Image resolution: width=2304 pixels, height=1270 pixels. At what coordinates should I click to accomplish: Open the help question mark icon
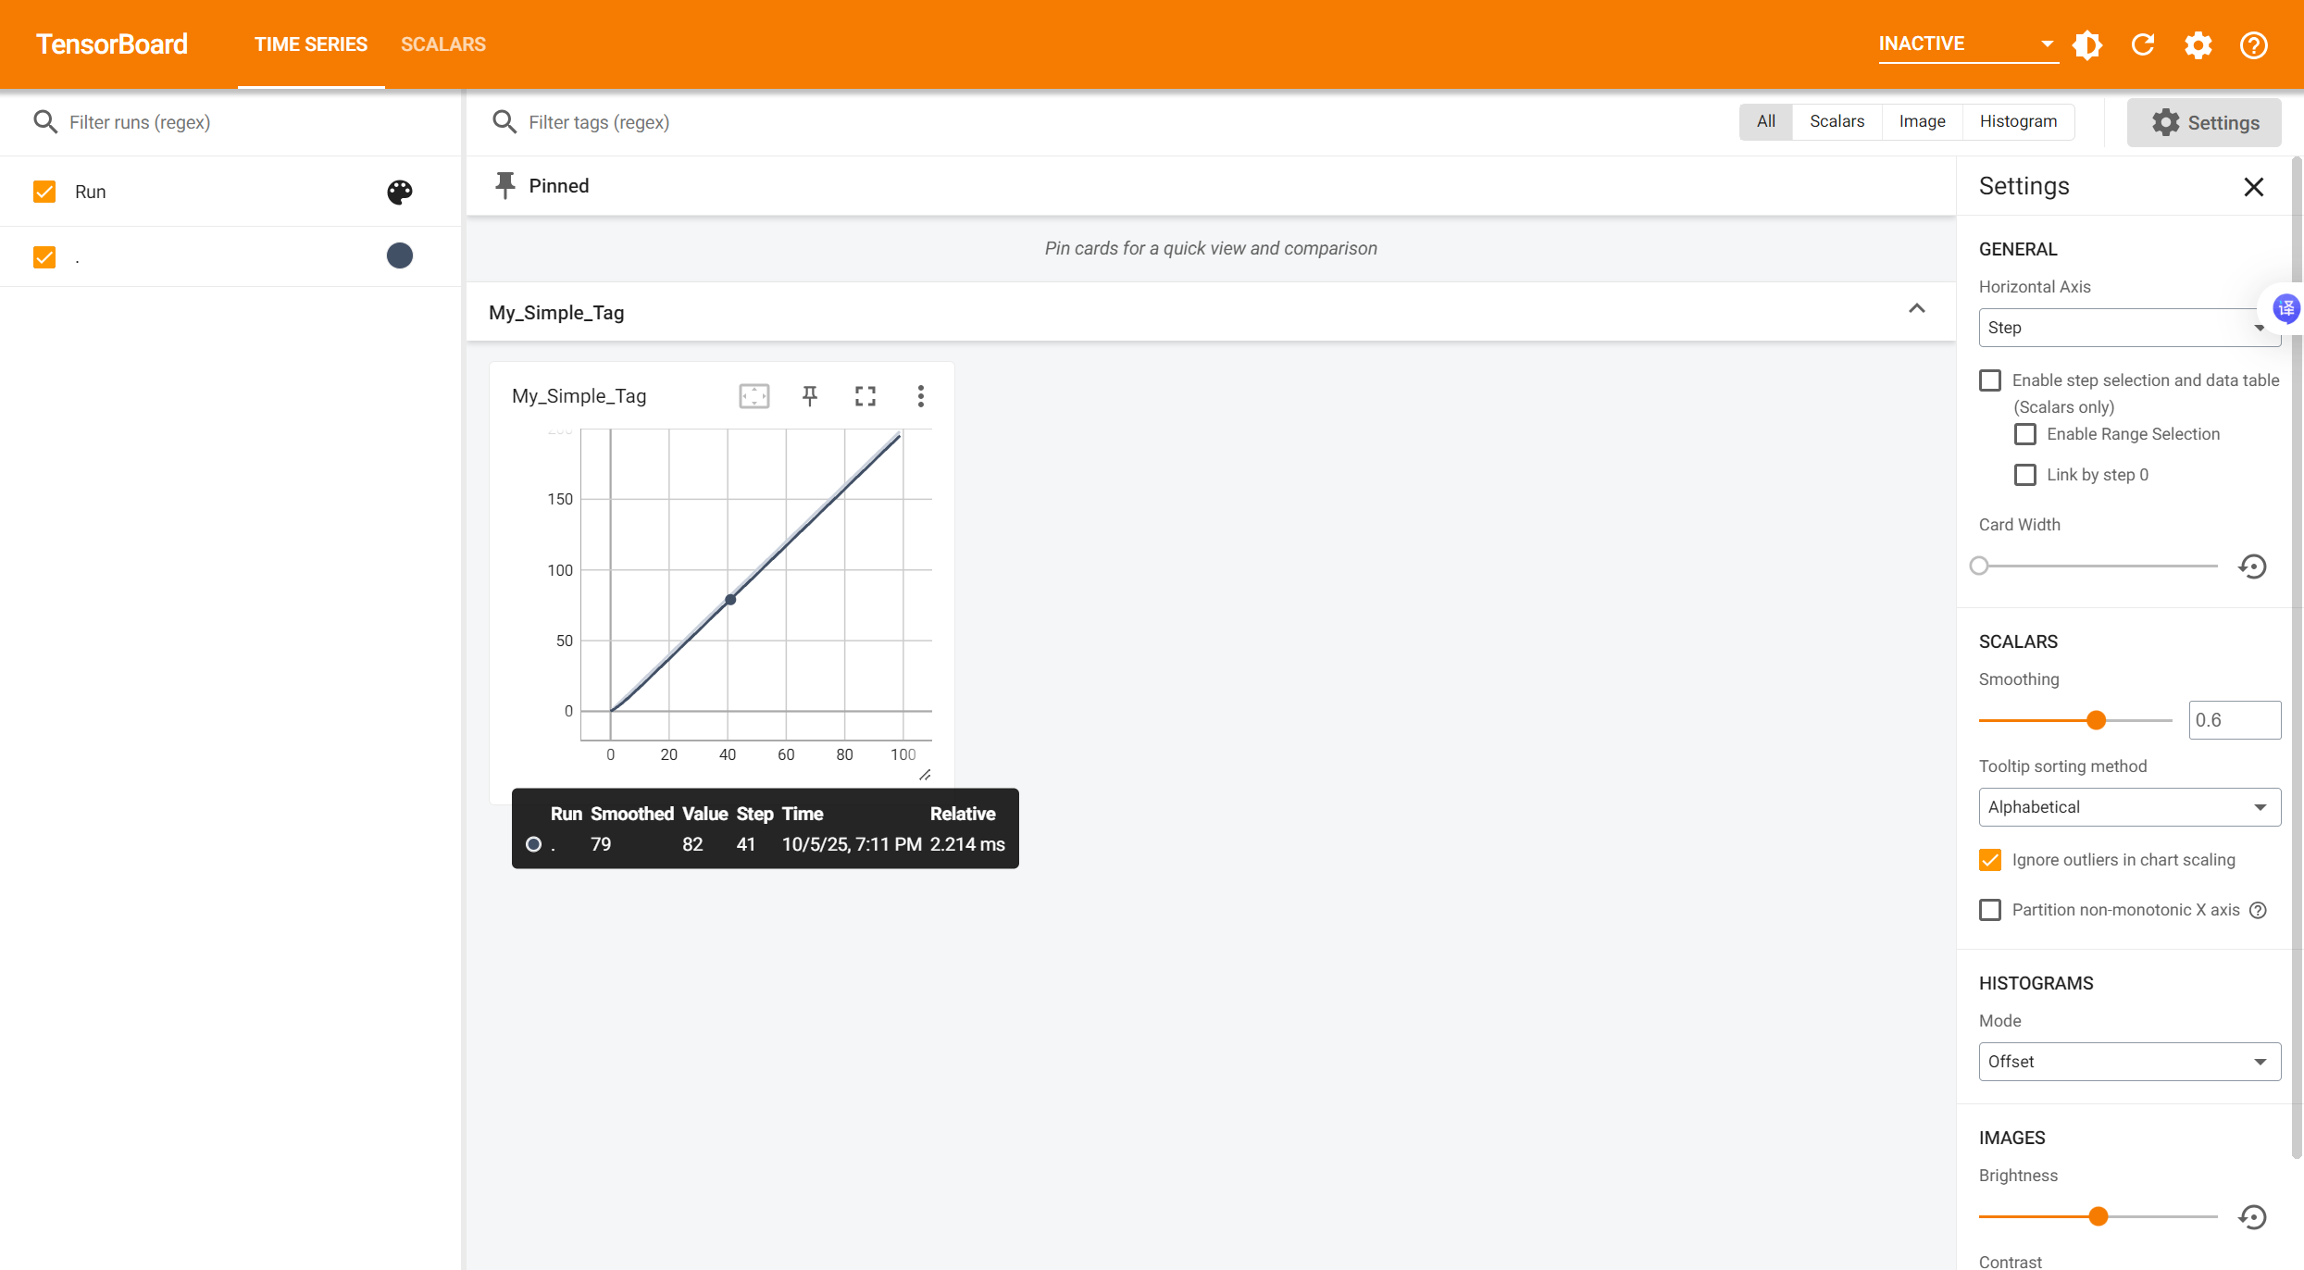2254,44
